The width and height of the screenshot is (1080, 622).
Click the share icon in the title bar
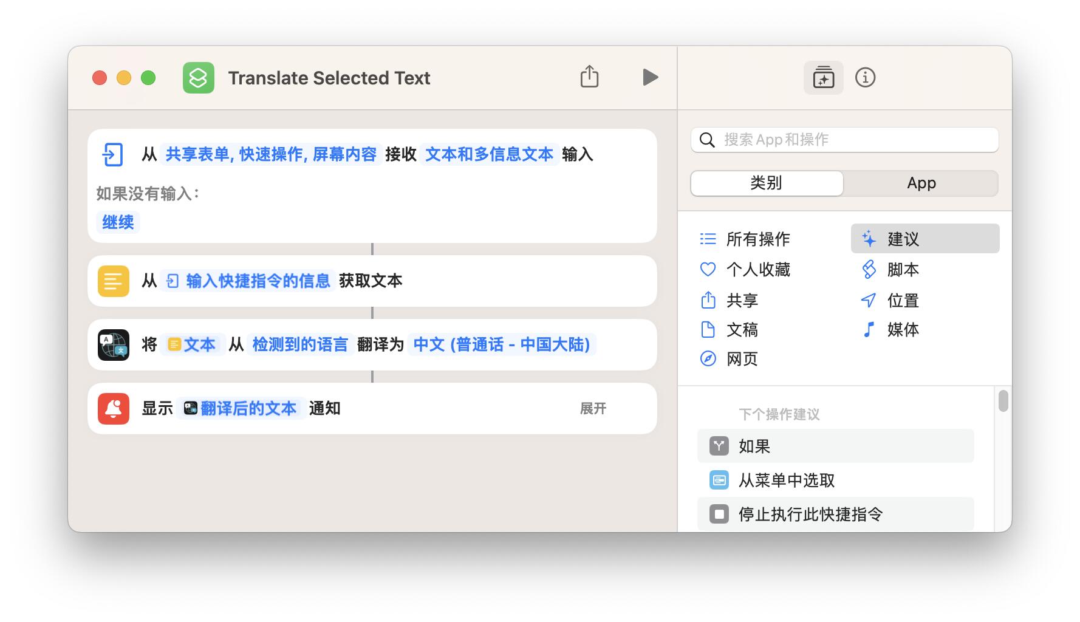click(589, 77)
